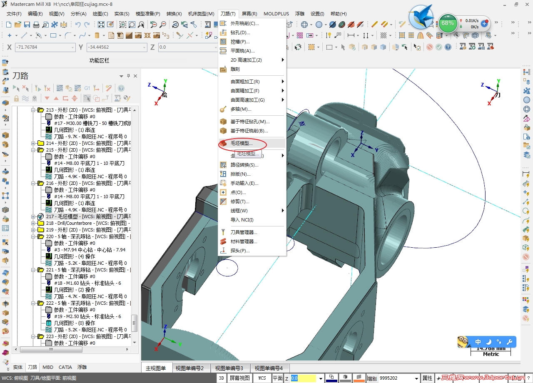533x383 pixels.
Task: Collapse operation 215 外形 (2D)
Action: tap(33, 150)
